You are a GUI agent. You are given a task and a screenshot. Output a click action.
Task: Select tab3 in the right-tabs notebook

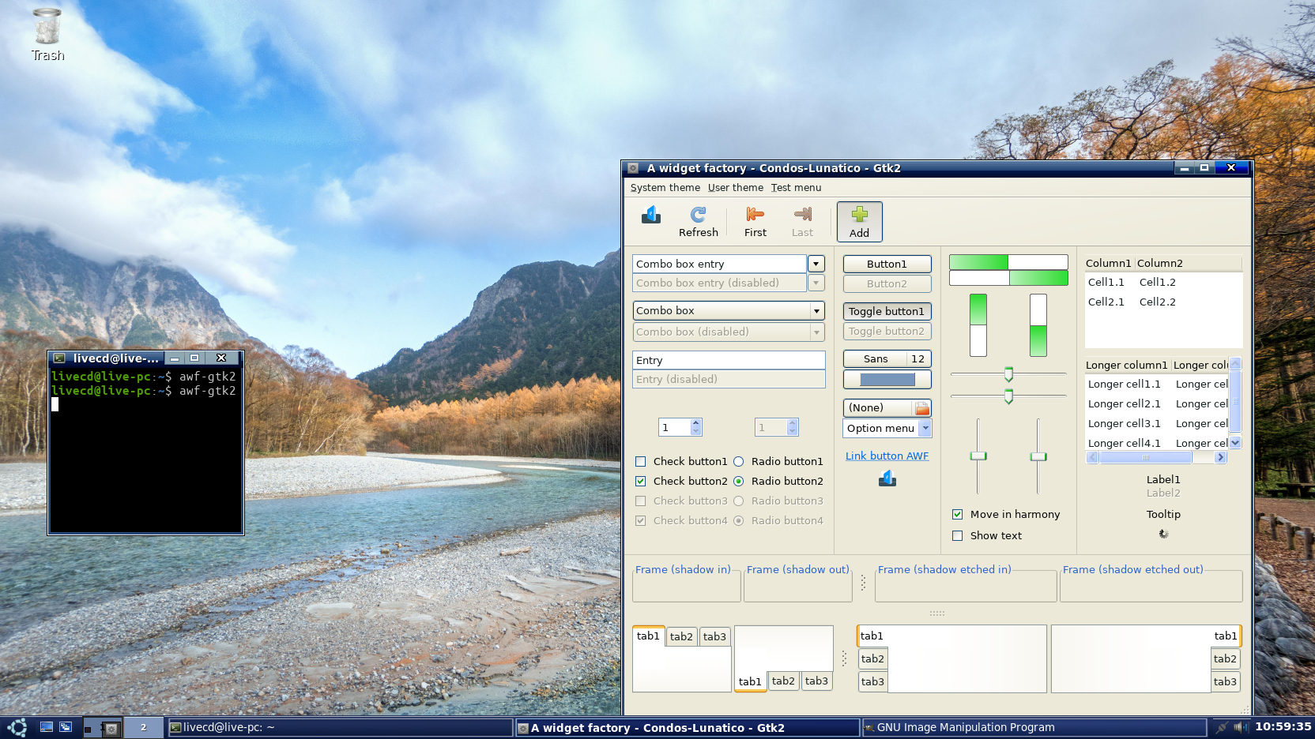1226,682
